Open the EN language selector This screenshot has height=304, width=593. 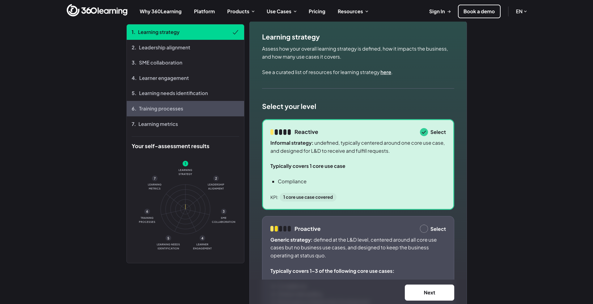pyautogui.click(x=521, y=11)
